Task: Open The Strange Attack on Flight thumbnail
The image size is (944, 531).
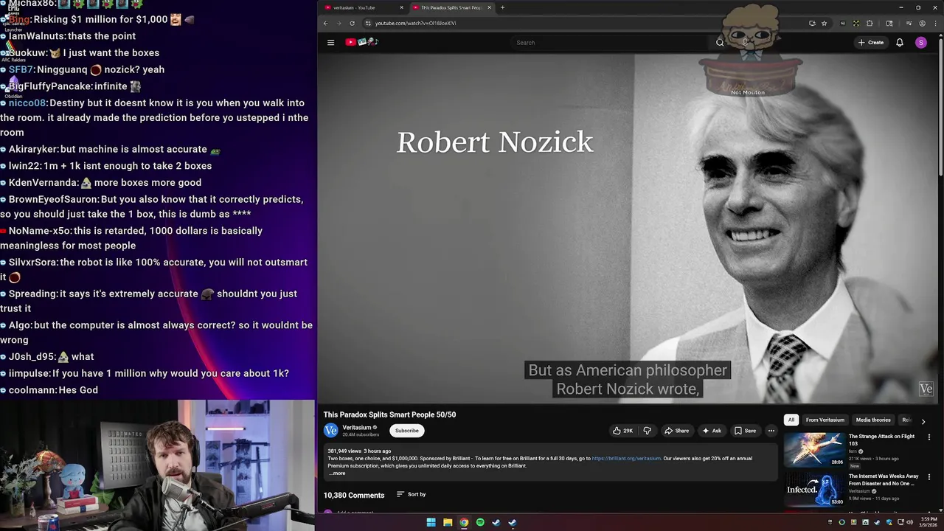Action: click(814, 450)
